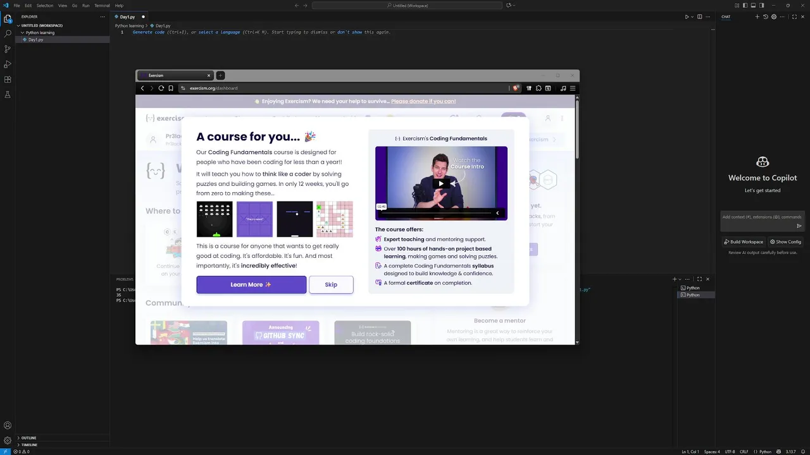Click the Skip button in course popup

click(331, 284)
